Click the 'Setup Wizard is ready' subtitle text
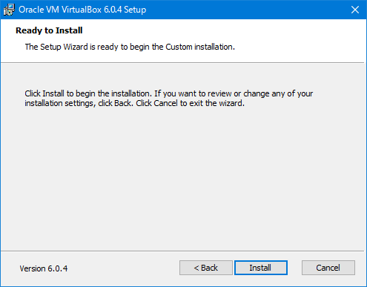Image resolution: width=367 pixels, height=287 pixels. point(130,47)
